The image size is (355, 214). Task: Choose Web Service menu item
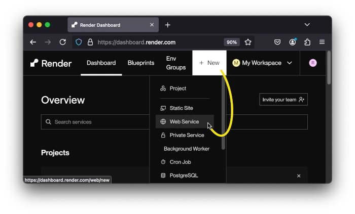[185, 121]
